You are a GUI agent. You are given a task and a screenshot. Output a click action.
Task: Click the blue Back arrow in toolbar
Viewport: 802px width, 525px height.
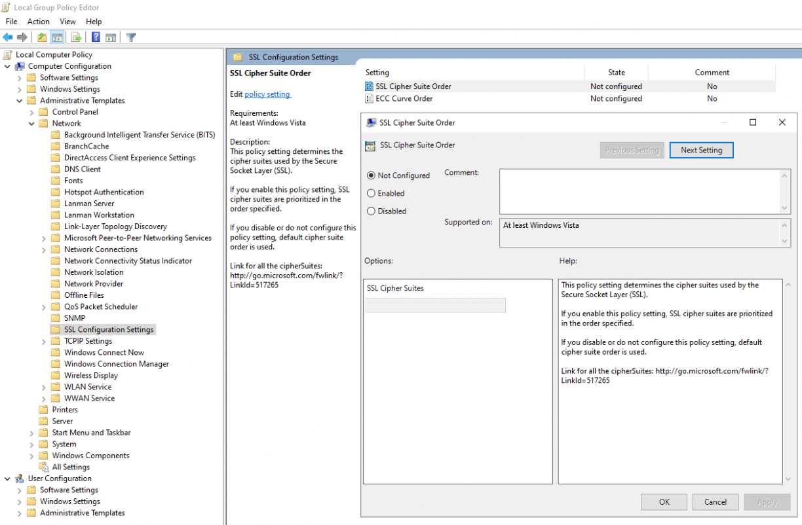(8, 37)
